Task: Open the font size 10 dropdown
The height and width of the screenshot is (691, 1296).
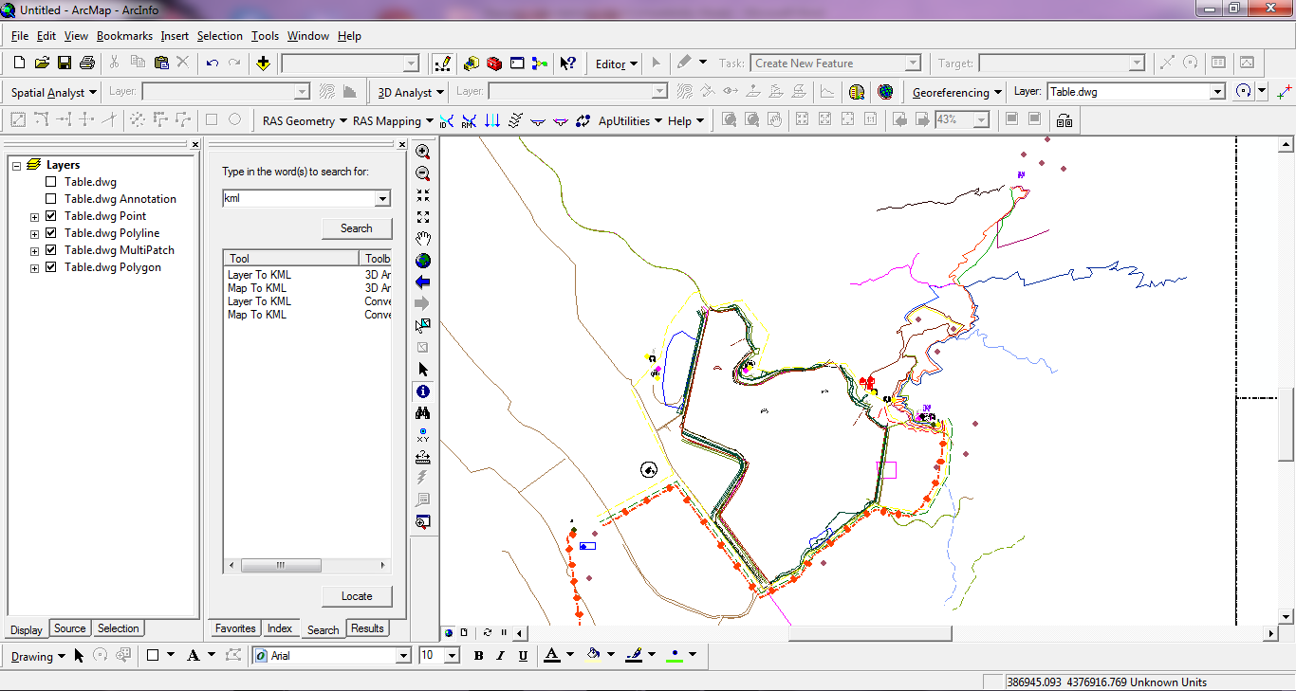Action: tap(452, 656)
